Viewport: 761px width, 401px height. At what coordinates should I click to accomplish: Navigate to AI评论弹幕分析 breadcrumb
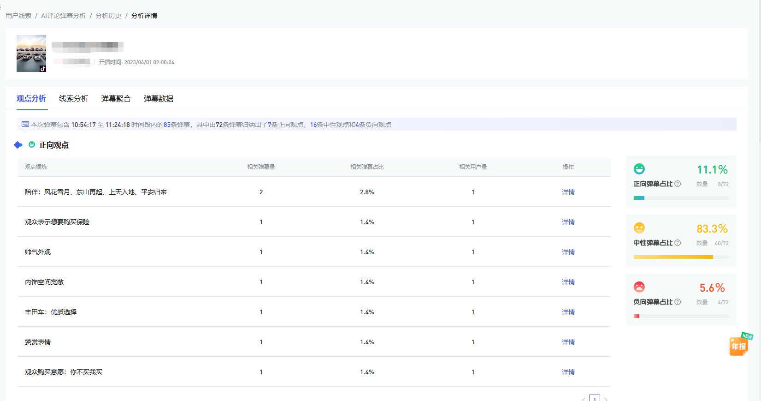64,16
